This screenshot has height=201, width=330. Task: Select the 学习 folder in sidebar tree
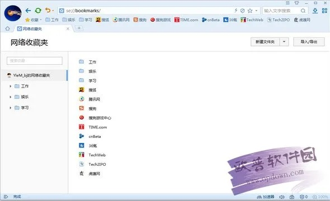[x=21, y=108]
